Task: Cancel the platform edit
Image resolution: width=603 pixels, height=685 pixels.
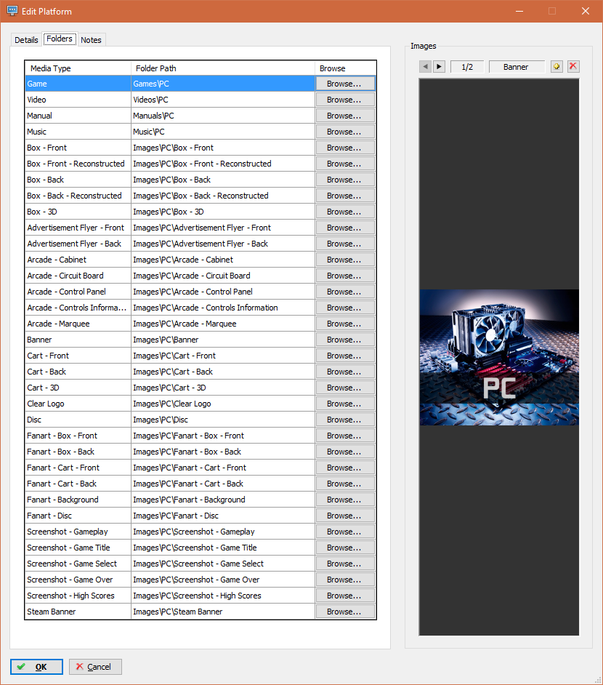Action: [x=95, y=667]
